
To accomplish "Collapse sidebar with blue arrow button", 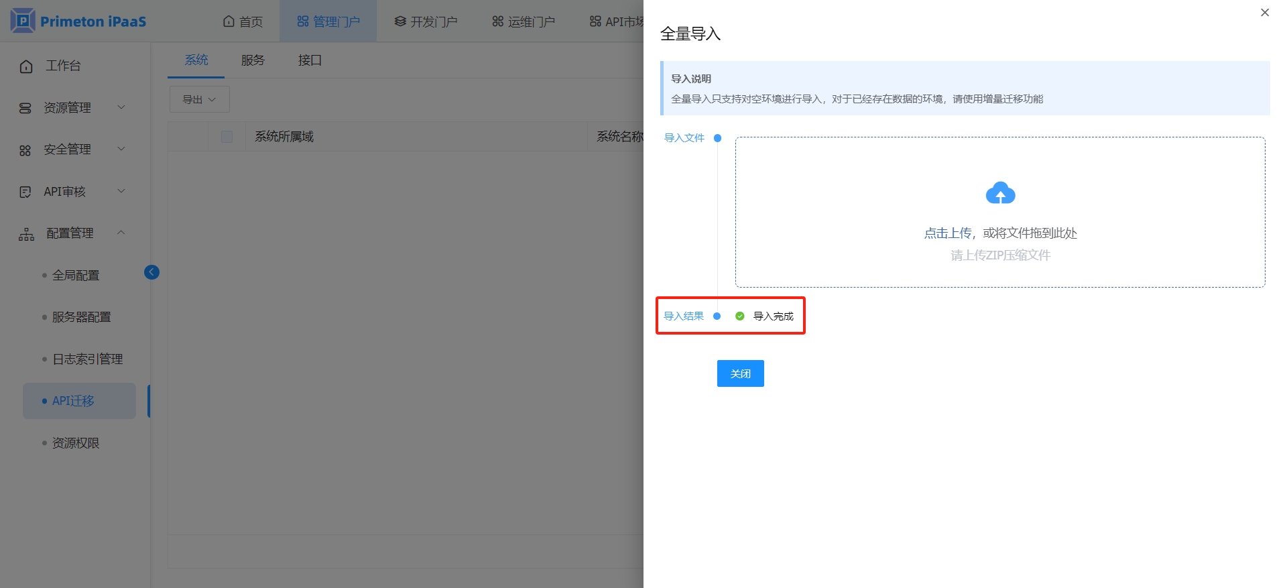I will (151, 272).
